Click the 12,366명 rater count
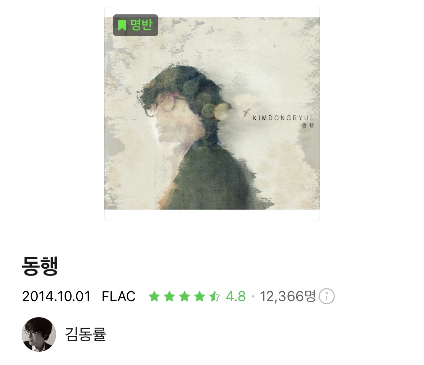The image size is (424, 365). coord(288,296)
